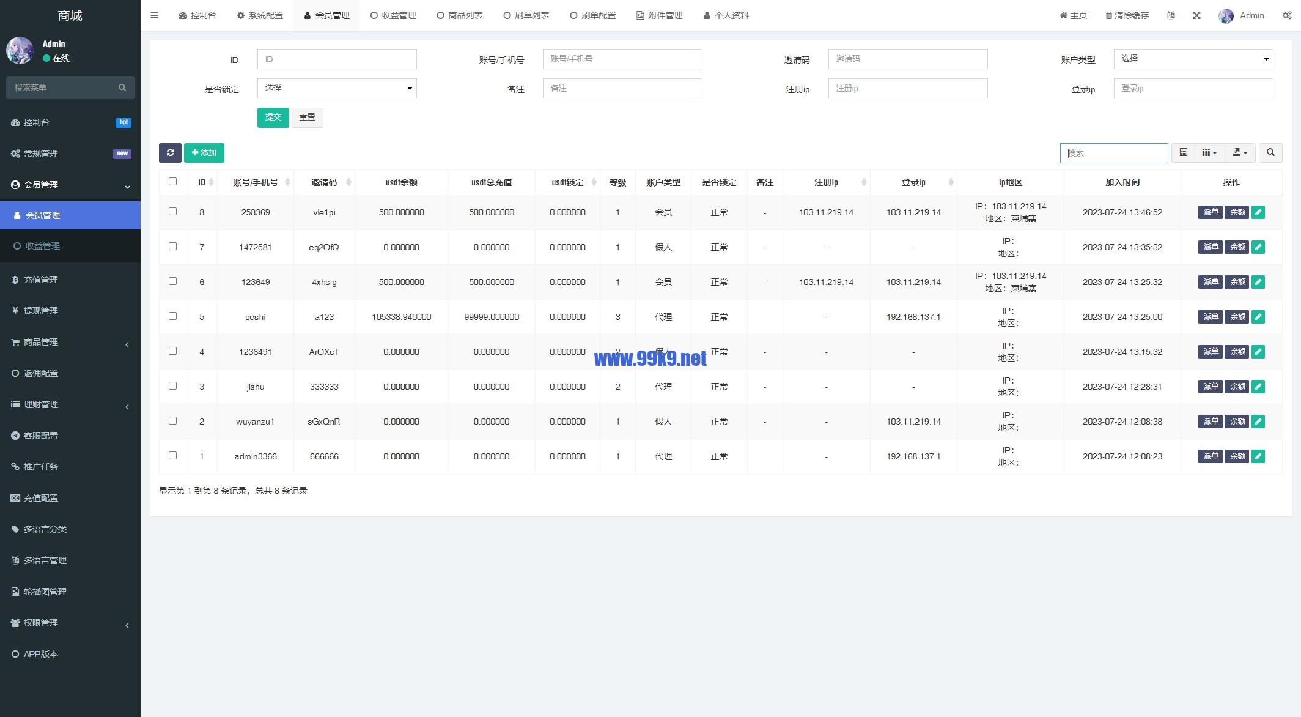Switch to the 刷单列表 tab
The width and height of the screenshot is (1301, 717).
526,15
